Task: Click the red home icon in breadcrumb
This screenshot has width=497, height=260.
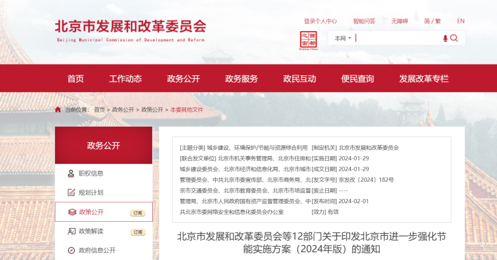Action: tap(58, 109)
